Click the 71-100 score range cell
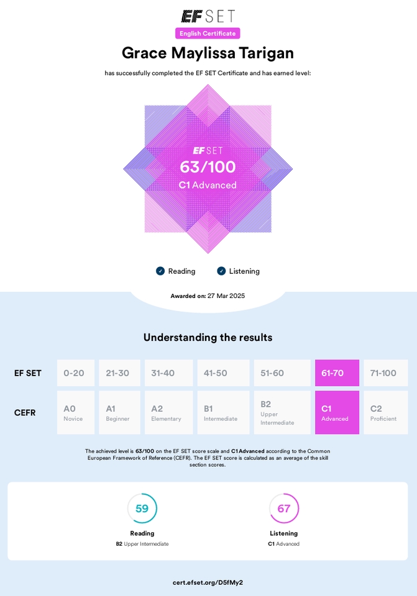The image size is (417, 596). click(386, 373)
